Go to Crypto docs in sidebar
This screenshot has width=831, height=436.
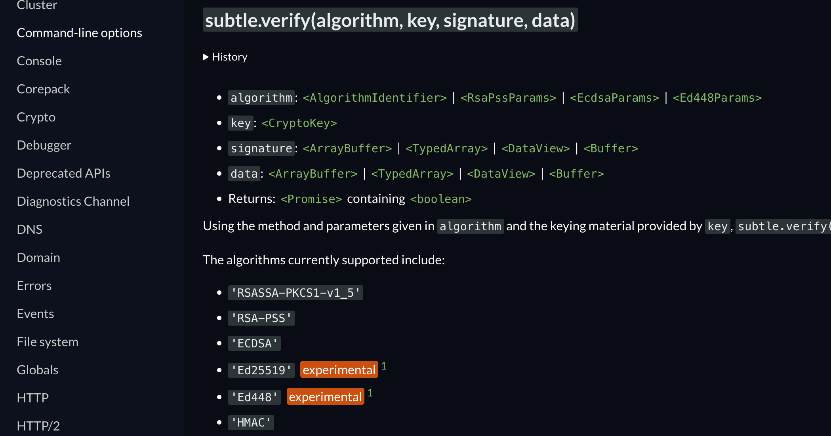(36, 117)
